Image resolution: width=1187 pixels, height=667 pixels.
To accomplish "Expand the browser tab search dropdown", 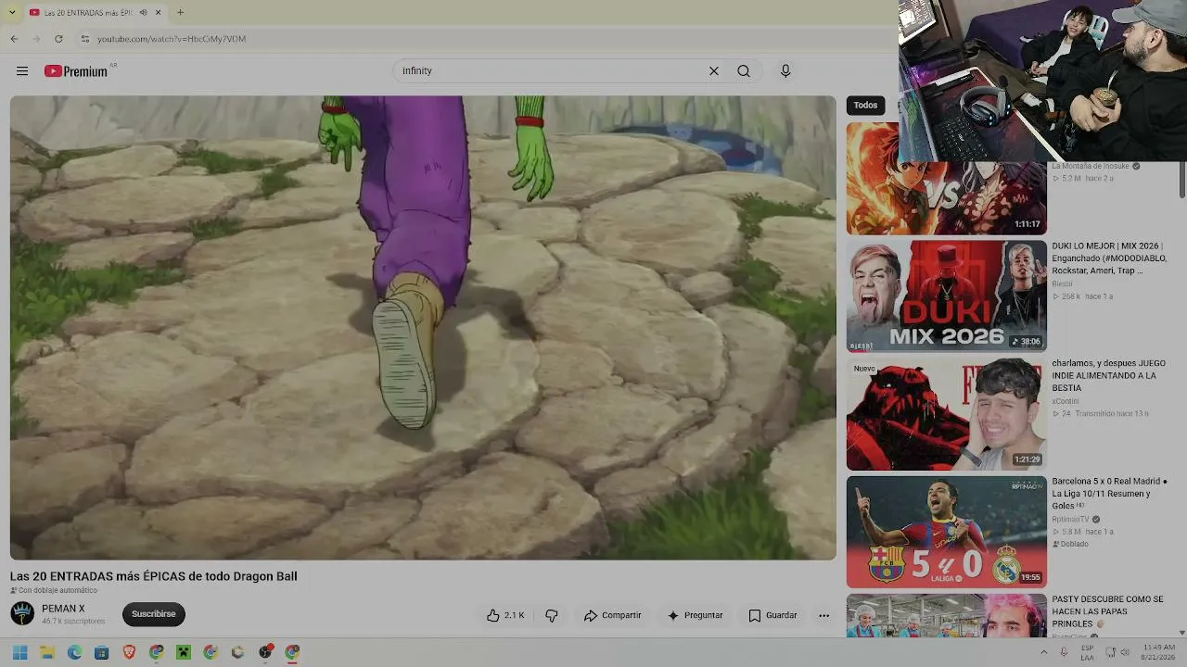I will 12,13.
